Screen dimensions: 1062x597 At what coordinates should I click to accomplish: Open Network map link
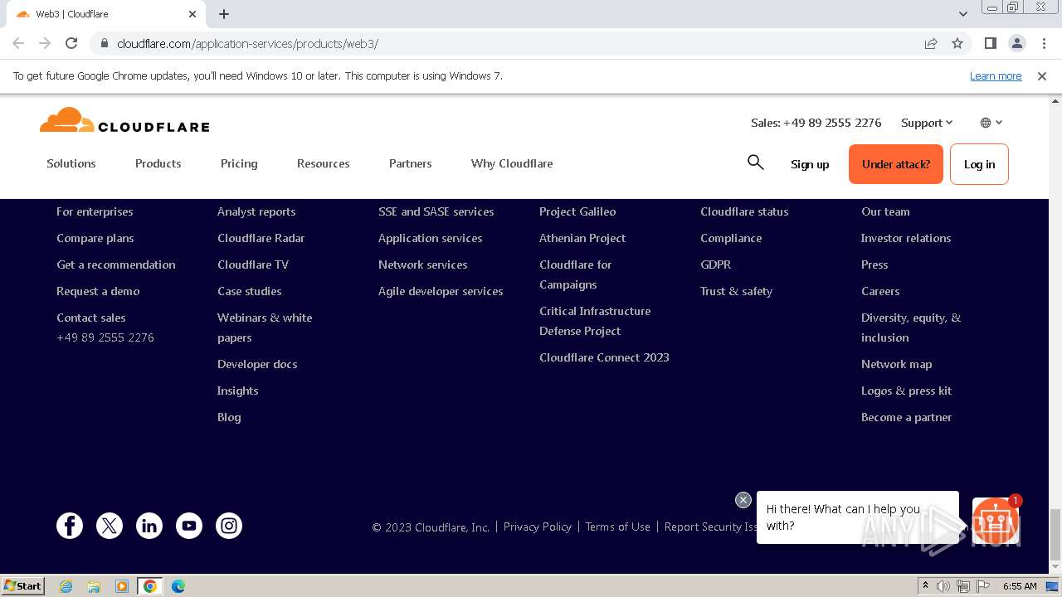click(897, 364)
